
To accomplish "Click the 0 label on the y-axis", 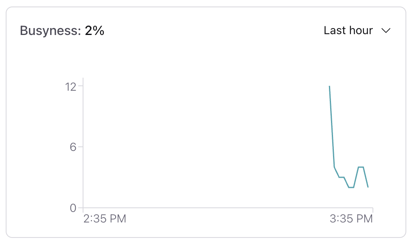I will tap(73, 208).
